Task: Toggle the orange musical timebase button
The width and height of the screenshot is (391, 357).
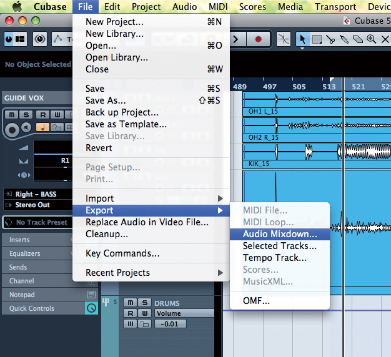Action: [42, 127]
